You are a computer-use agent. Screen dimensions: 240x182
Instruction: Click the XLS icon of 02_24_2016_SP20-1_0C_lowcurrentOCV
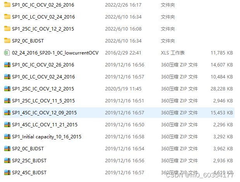click(x=7, y=53)
